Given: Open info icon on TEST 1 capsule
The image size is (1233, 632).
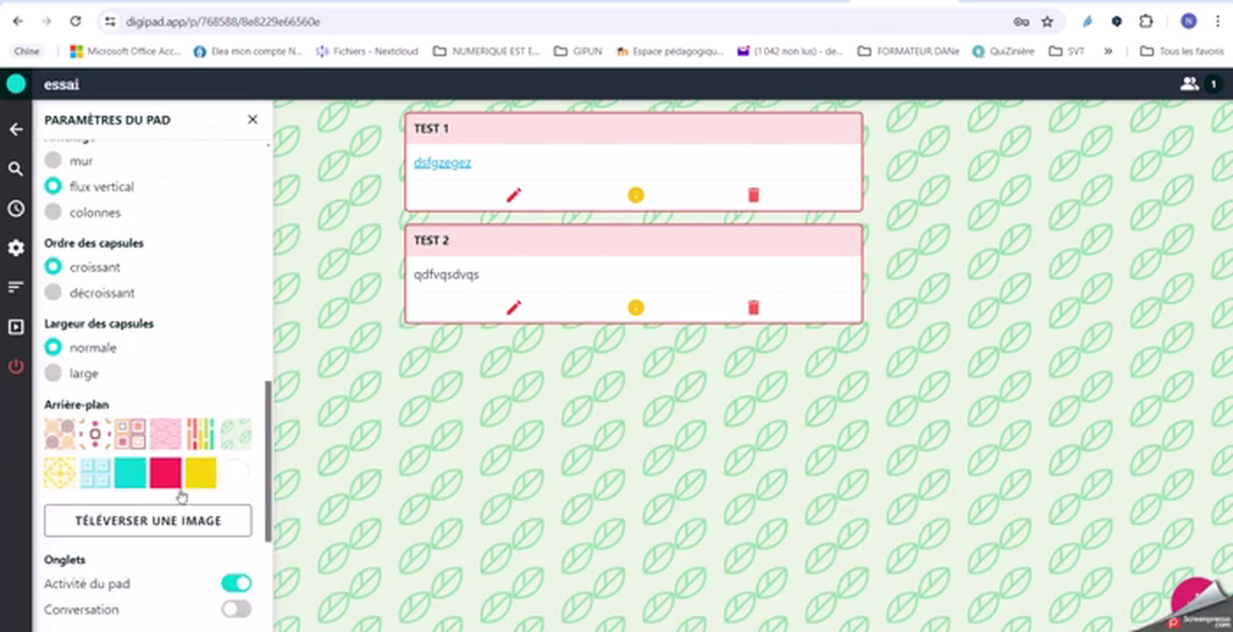Looking at the screenshot, I should click(x=636, y=195).
